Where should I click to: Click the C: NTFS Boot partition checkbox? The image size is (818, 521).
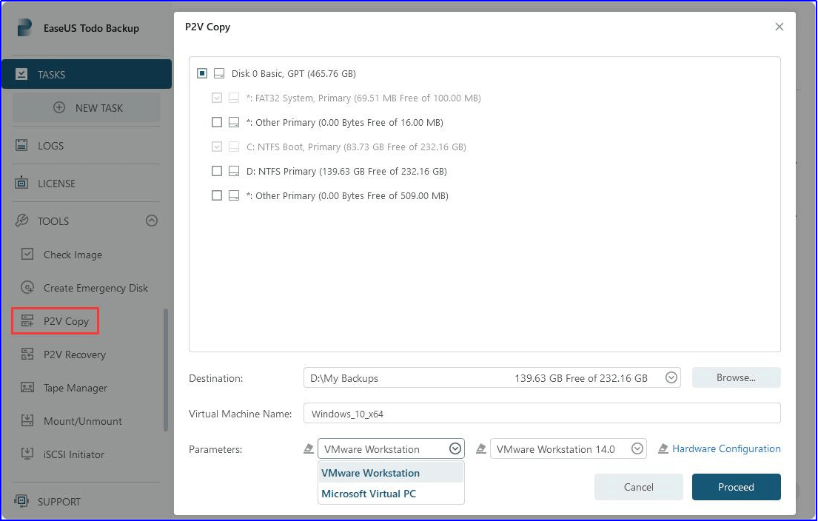pos(216,147)
